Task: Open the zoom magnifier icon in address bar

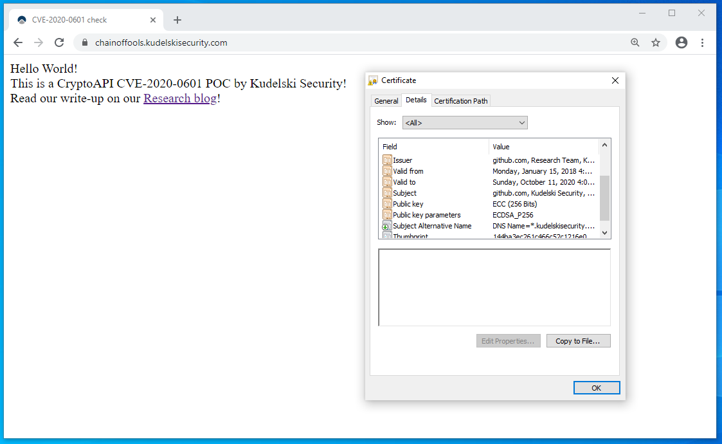Action: [635, 42]
